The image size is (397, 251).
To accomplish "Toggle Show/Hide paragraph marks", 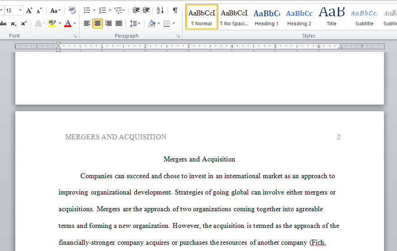I will click(x=175, y=10).
